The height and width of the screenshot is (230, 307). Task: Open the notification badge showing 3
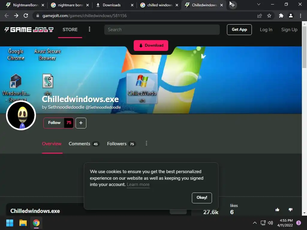point(299,223)
